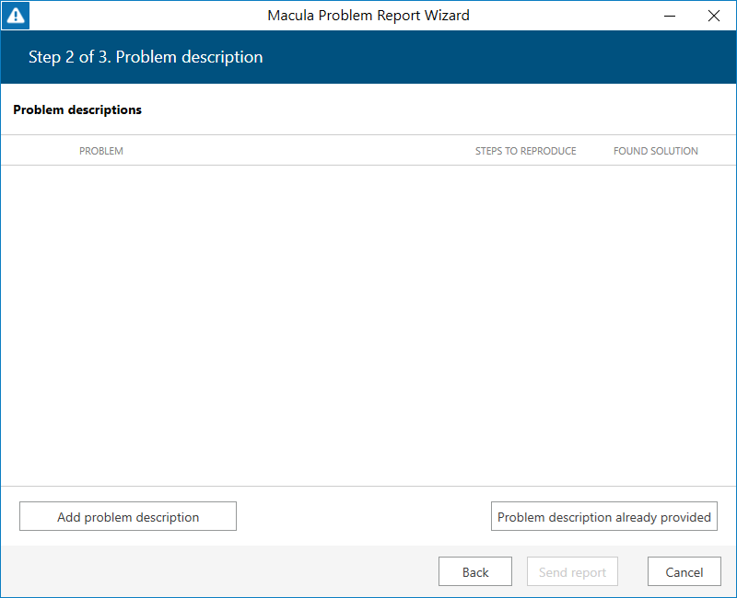Click the PROBLEM column header
This screenshot has width=737, height=598.
click(x=101, y=151)
